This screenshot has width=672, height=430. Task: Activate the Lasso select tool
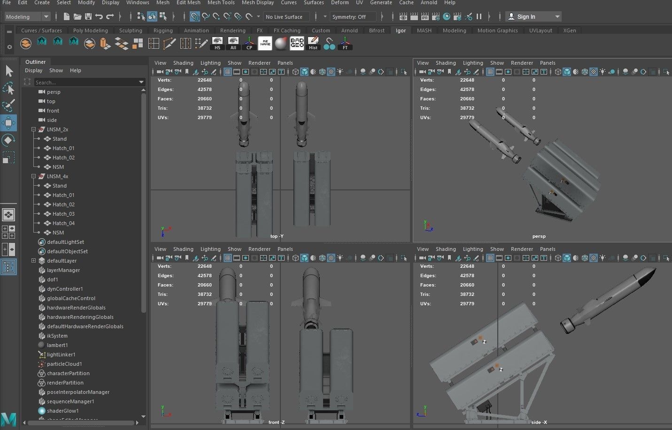click(8, 89)
